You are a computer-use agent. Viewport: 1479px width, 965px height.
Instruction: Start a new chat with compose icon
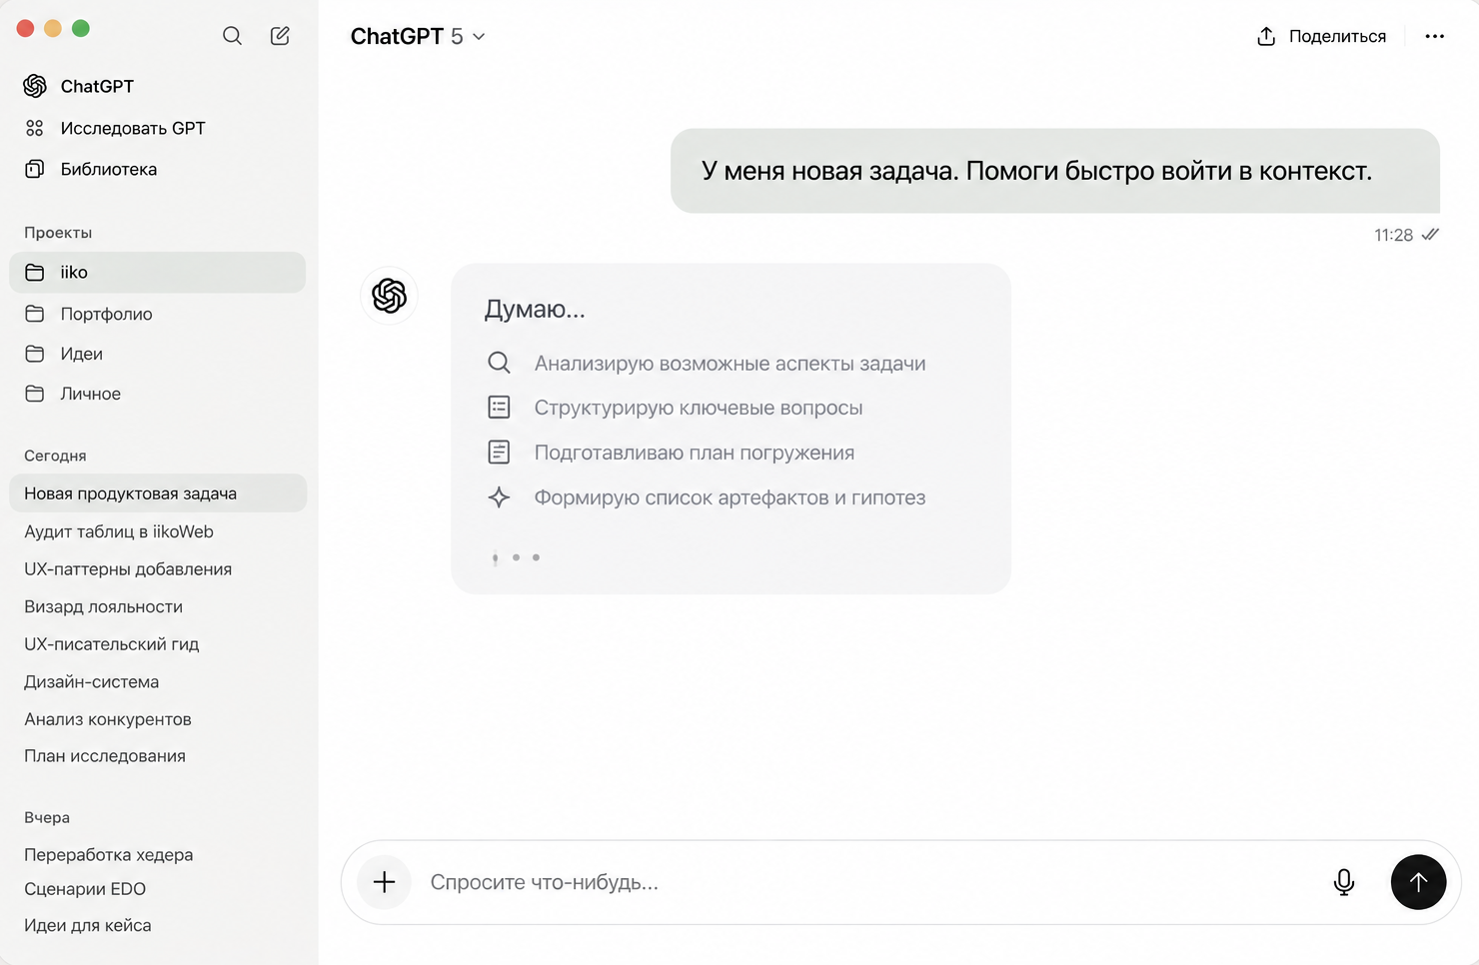280,36
